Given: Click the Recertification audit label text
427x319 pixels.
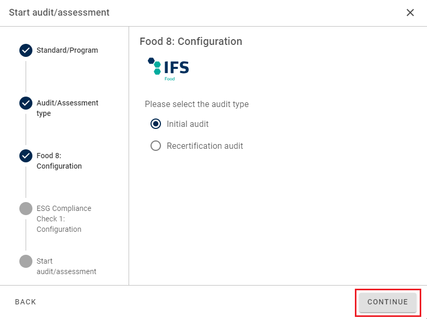Looking at the screenshot, I should coord(205,146).
